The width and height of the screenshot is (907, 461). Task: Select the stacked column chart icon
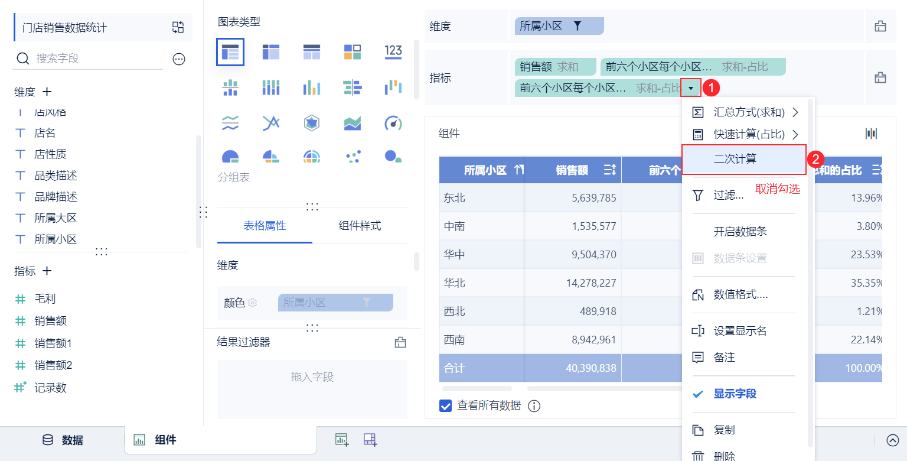point(270,88)
